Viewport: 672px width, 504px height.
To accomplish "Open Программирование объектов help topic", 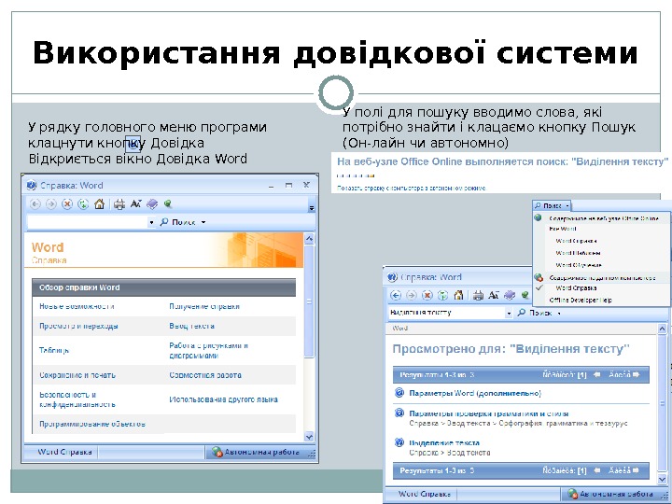I will point(92,424).
